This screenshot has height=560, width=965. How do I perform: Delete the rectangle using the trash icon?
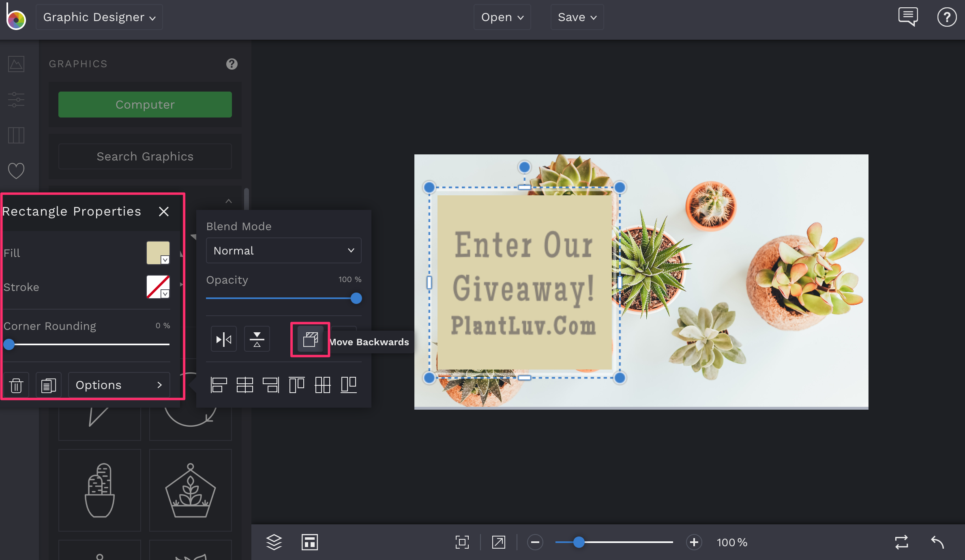tap(16, 385)
